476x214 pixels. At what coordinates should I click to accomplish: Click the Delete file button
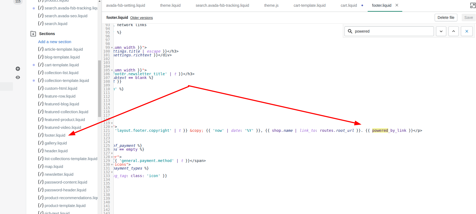pyautogui.click(x=446, y=18)
